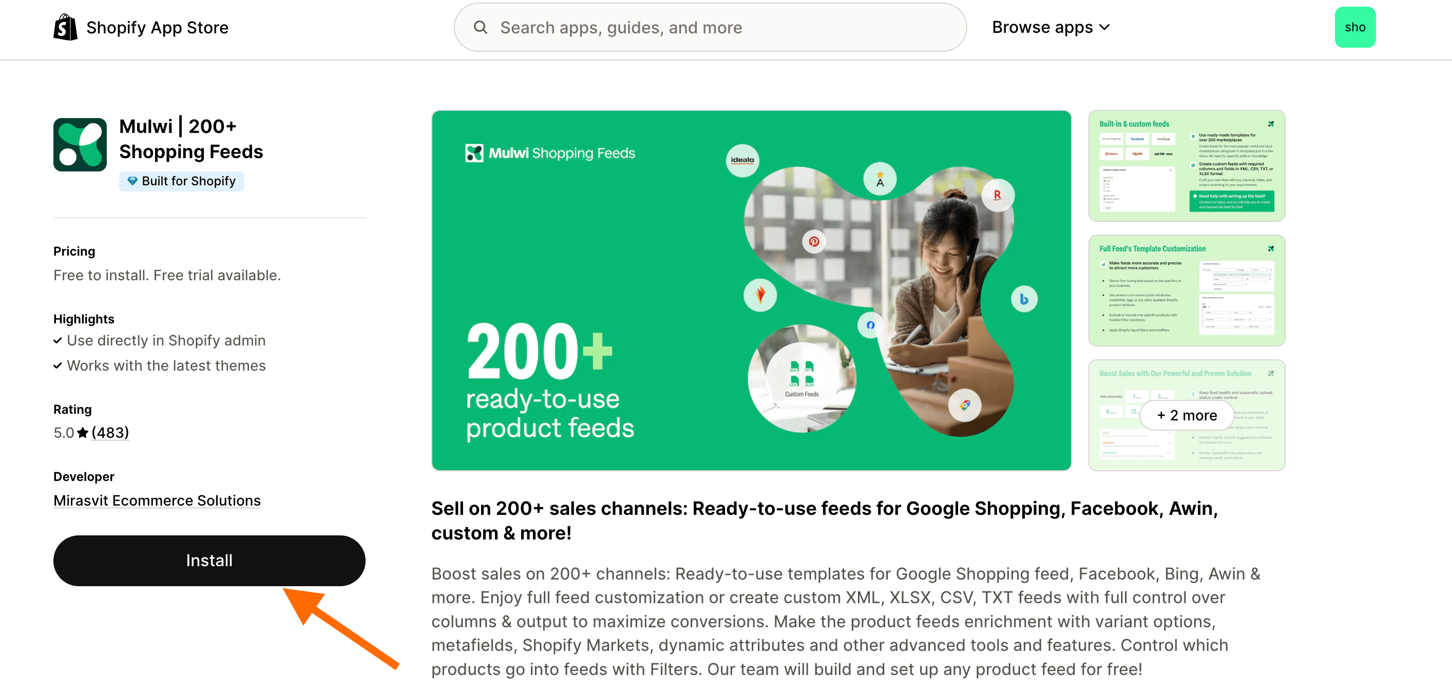Click the Install button

(x=208, y=560)
